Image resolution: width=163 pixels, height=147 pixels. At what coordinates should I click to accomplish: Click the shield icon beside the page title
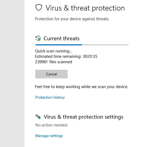tap(39, 8)
